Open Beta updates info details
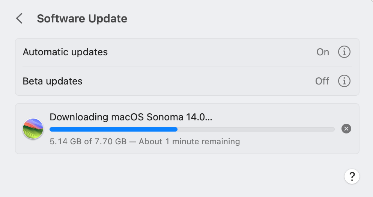Image resolution: width=373 pixels, height=197 pixels. [344, 81]
